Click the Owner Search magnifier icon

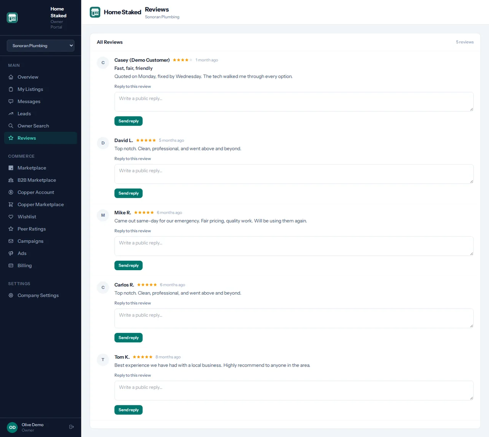coord(11,126)
